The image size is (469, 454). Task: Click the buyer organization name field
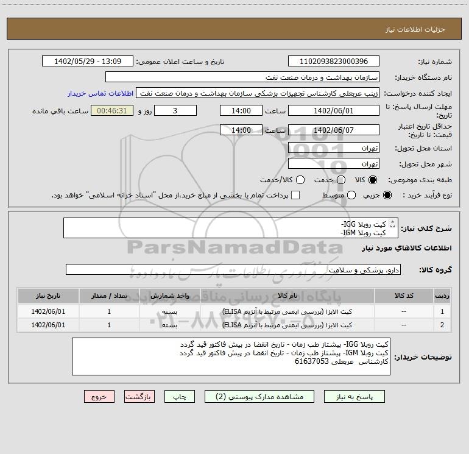(x=242, y=77)
